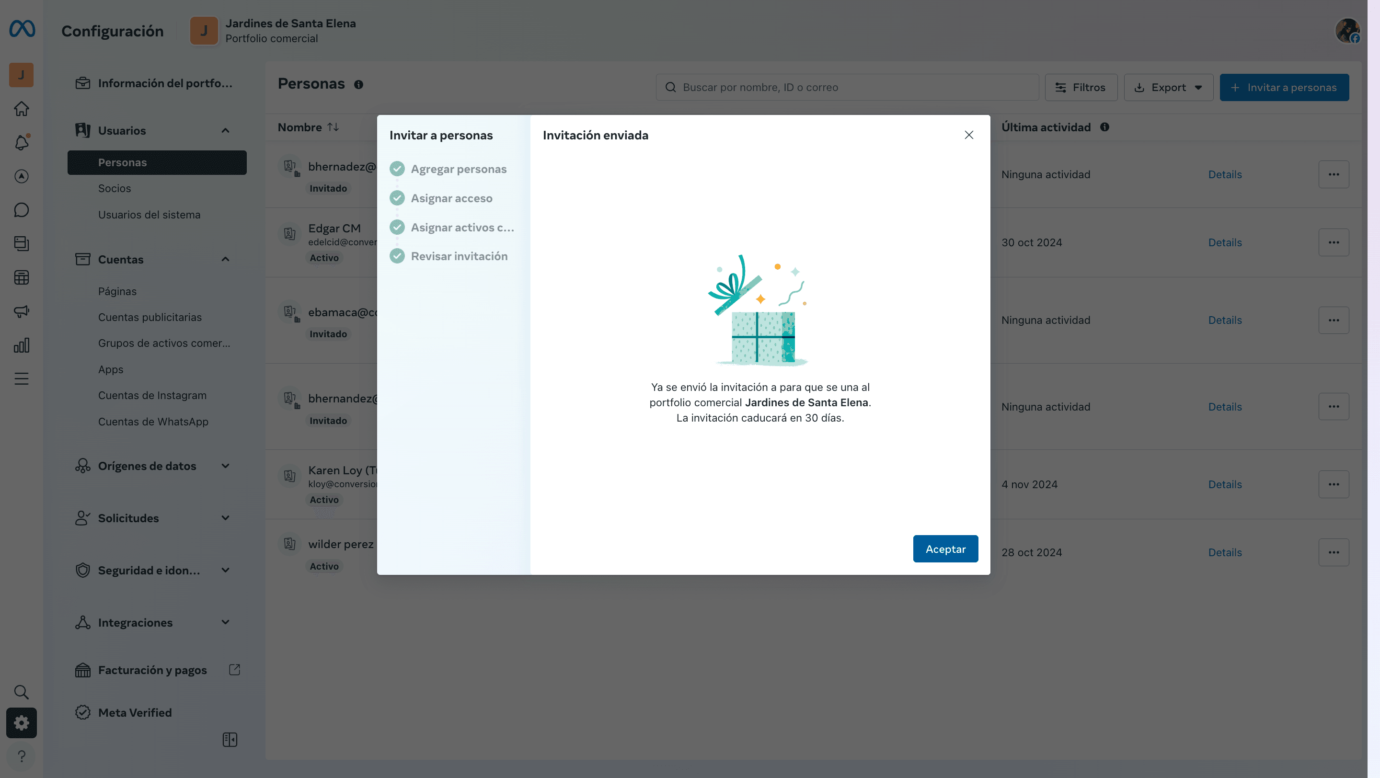This screenshot has width=1380, height=778.
Task: Open the megaphone ads icon
Action: pos(22,311)
